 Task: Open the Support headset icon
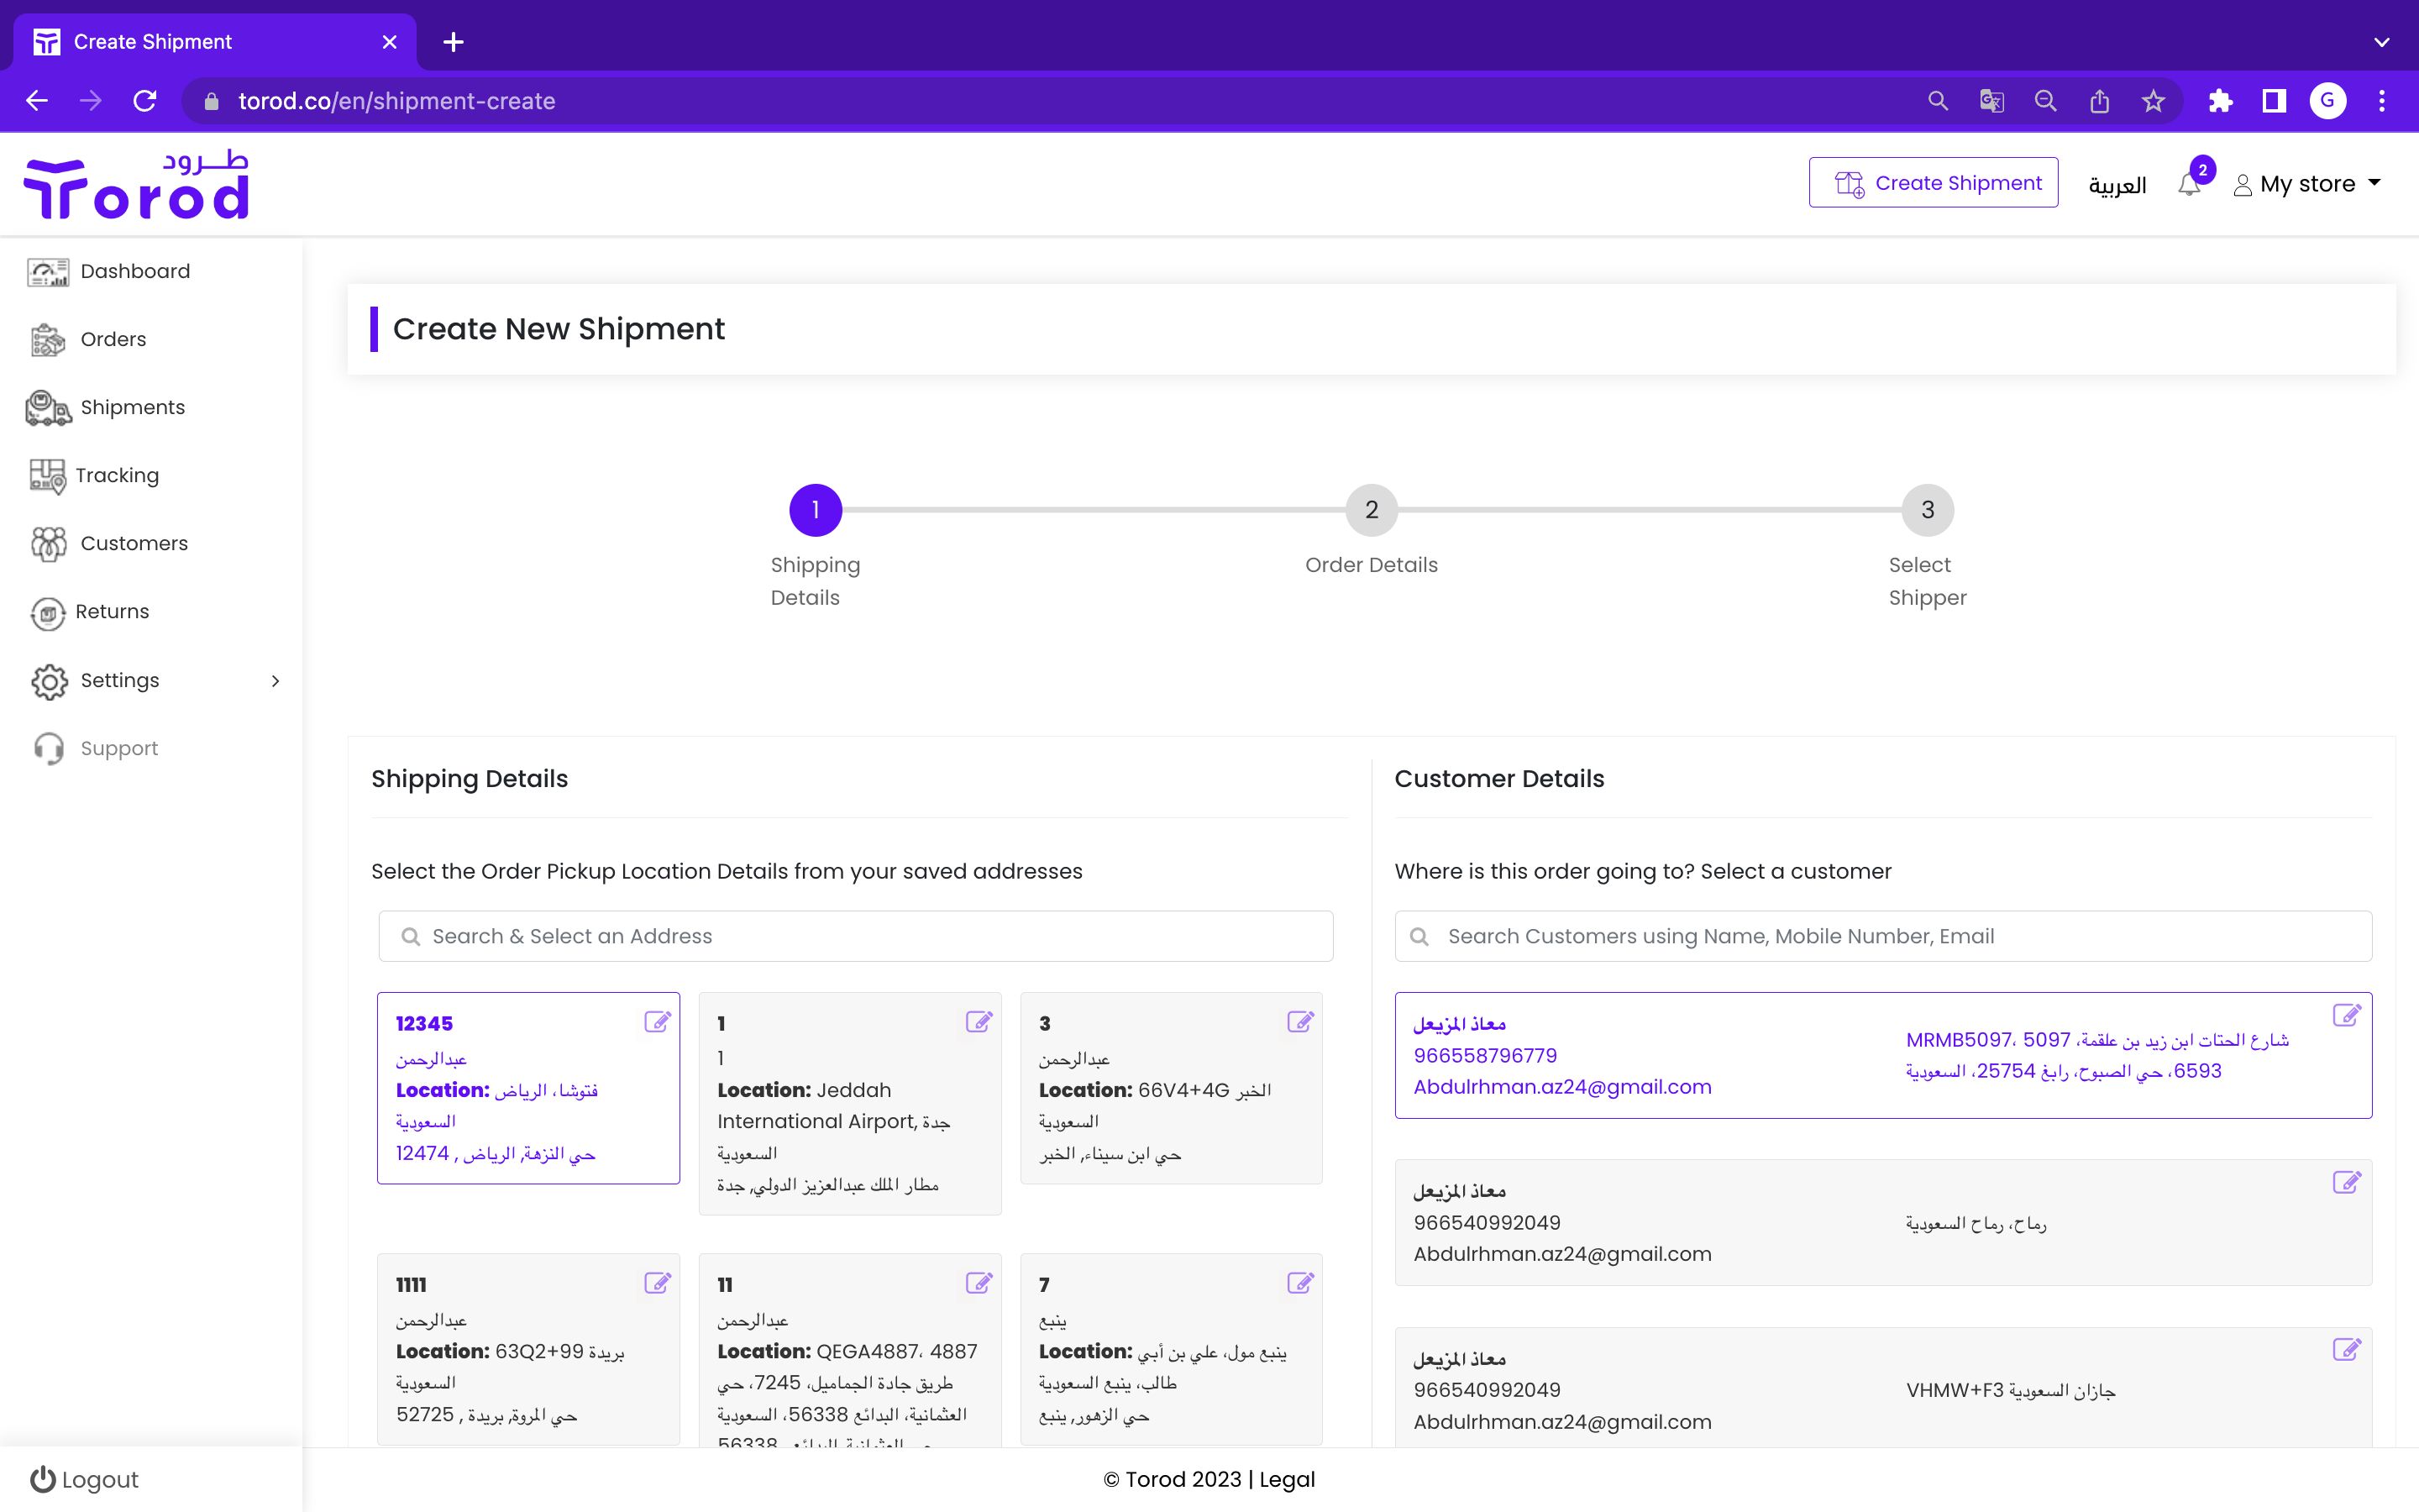[x=48, y=749]
